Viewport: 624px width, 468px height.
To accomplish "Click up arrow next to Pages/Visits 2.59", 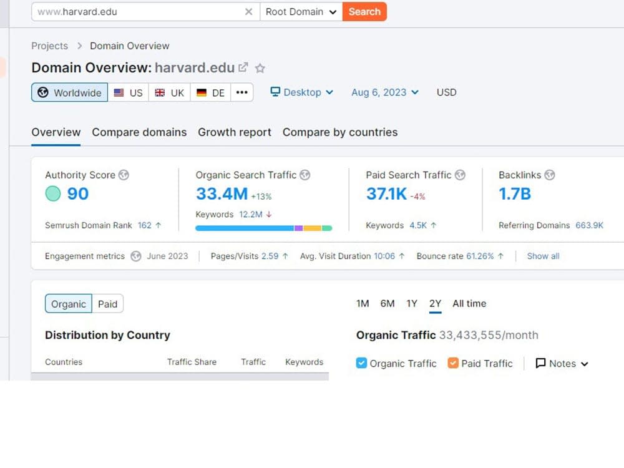I will (x=285, y=256).
